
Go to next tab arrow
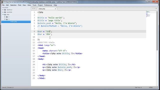click(35, 8)
